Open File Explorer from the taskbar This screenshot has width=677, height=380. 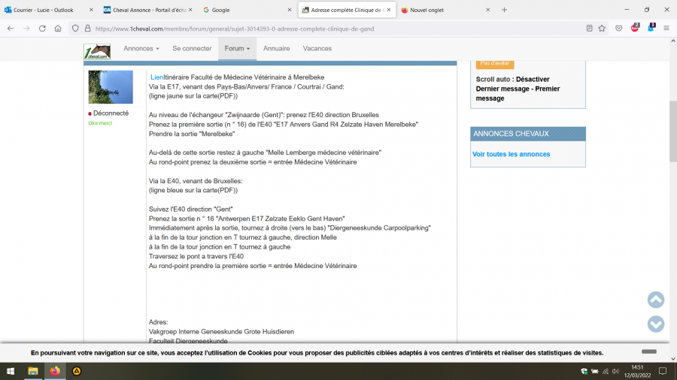tap(33, 371)
